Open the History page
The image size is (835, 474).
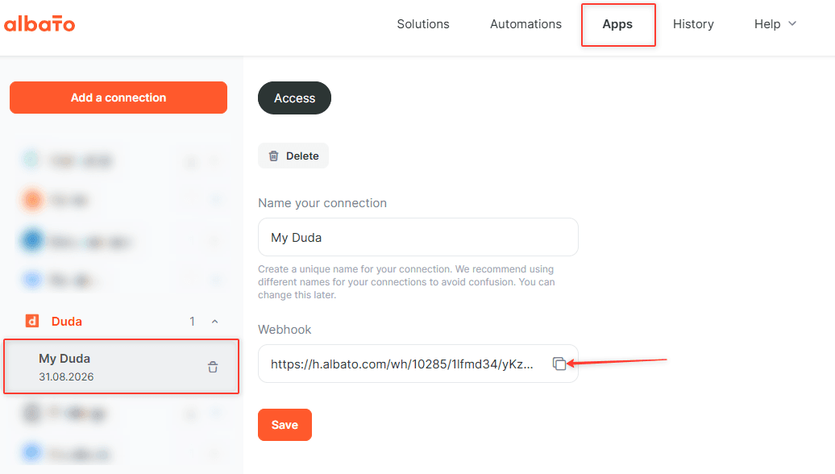693,24
